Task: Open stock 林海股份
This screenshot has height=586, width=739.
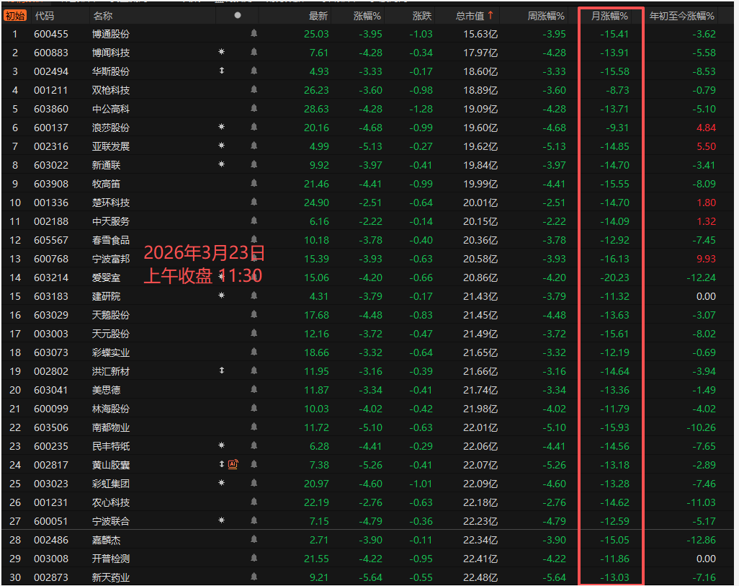Action: pos(111,409)
